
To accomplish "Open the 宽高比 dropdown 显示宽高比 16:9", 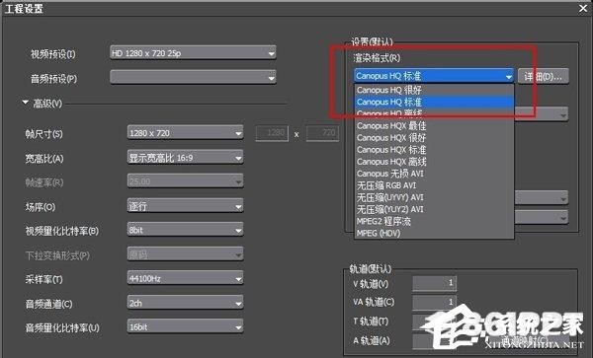I will click(x=186, y=158).
